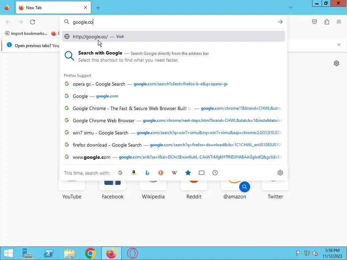Launch Opera from the taskbar

pos(132,253)
